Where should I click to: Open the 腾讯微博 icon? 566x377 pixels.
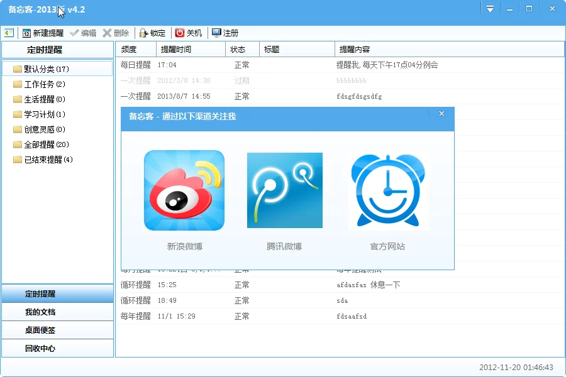(285, 190)
